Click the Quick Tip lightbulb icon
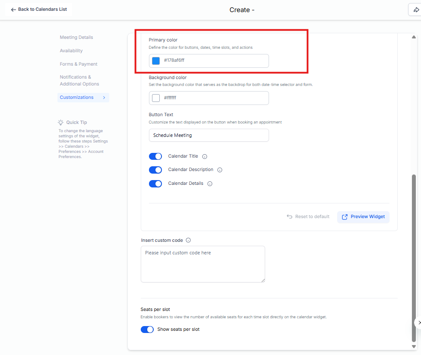 click(x=61, y=123)
